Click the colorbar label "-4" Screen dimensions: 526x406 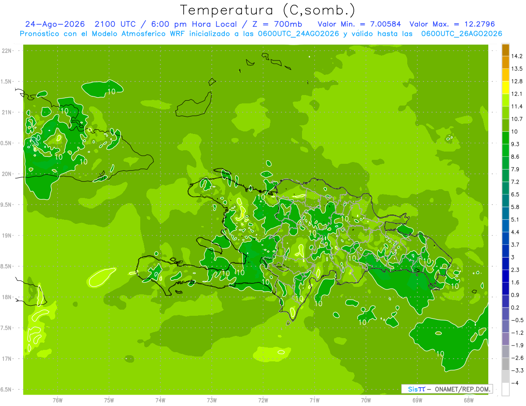[x=515, y=383]
